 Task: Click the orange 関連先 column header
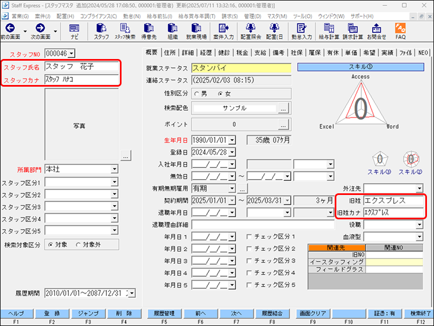336,247
